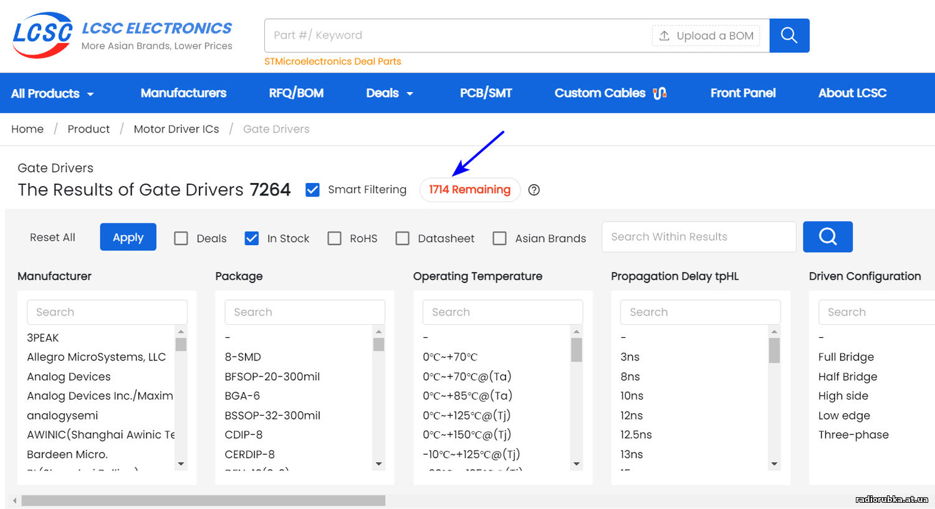The width and height of the screenshot is (935, 509).
Task: Select BFSOP-20-300mil package option
Action: (x=272, y=376)
